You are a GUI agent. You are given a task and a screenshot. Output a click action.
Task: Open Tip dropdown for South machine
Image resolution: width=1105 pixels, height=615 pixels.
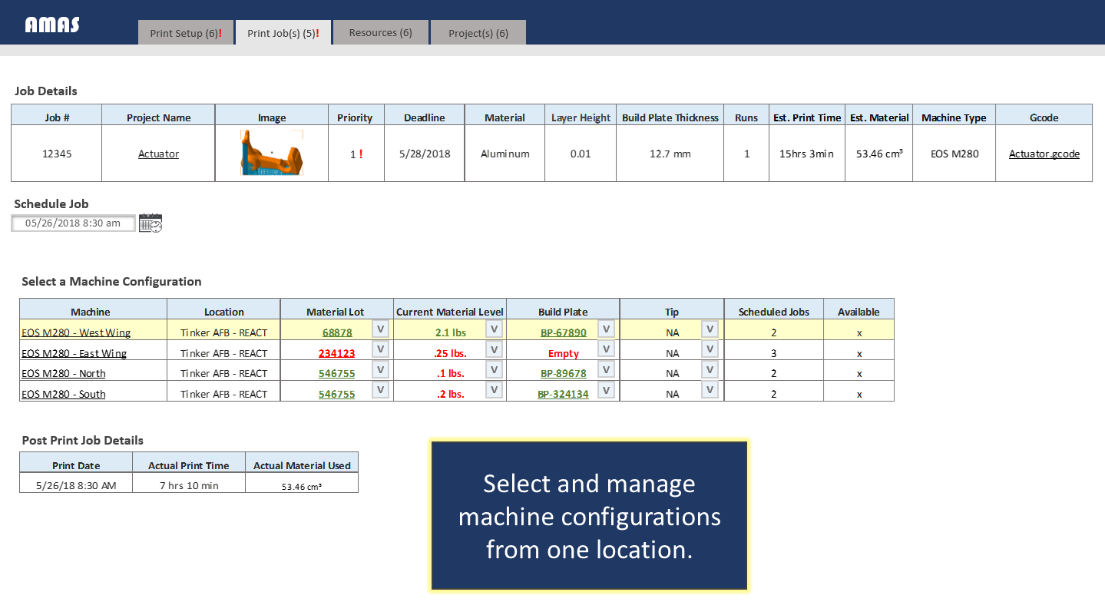point(710,390)
